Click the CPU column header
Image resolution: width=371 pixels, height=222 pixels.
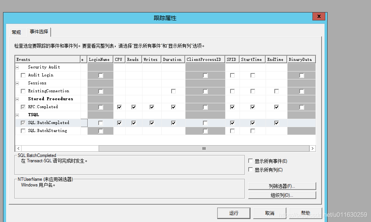tap(119, 59)
